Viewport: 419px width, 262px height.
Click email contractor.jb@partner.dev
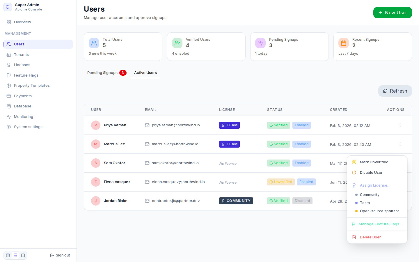[x=176, y=201]
